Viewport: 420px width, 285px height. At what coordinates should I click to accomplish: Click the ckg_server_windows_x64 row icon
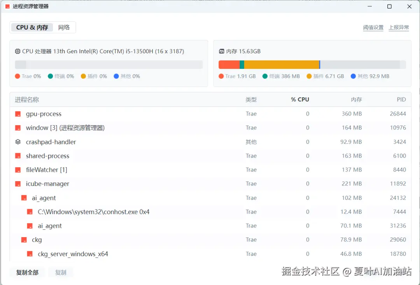(30, 254)
